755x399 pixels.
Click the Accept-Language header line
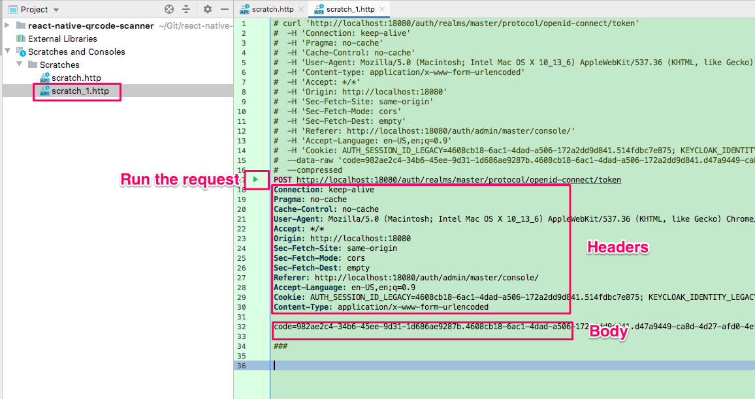tap(344, 288)
